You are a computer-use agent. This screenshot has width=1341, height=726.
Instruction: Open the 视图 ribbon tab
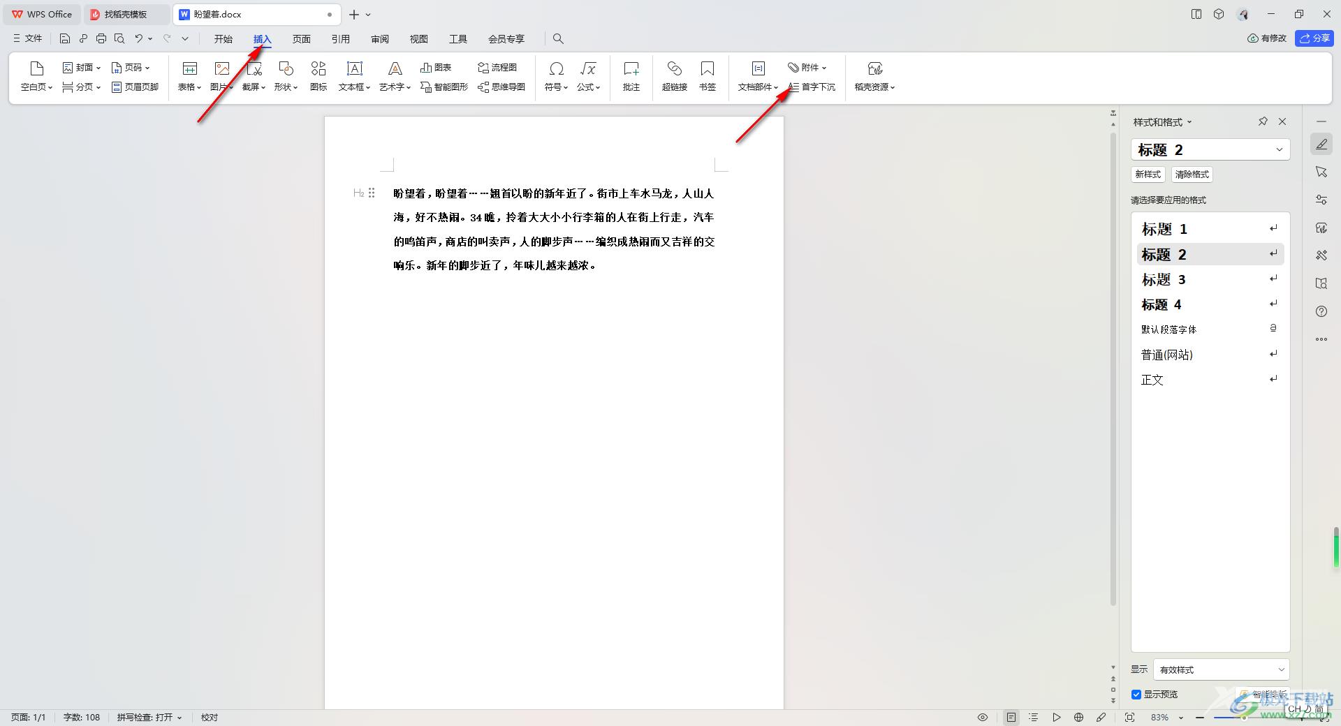pyautogui.click(x=419, y=39)
